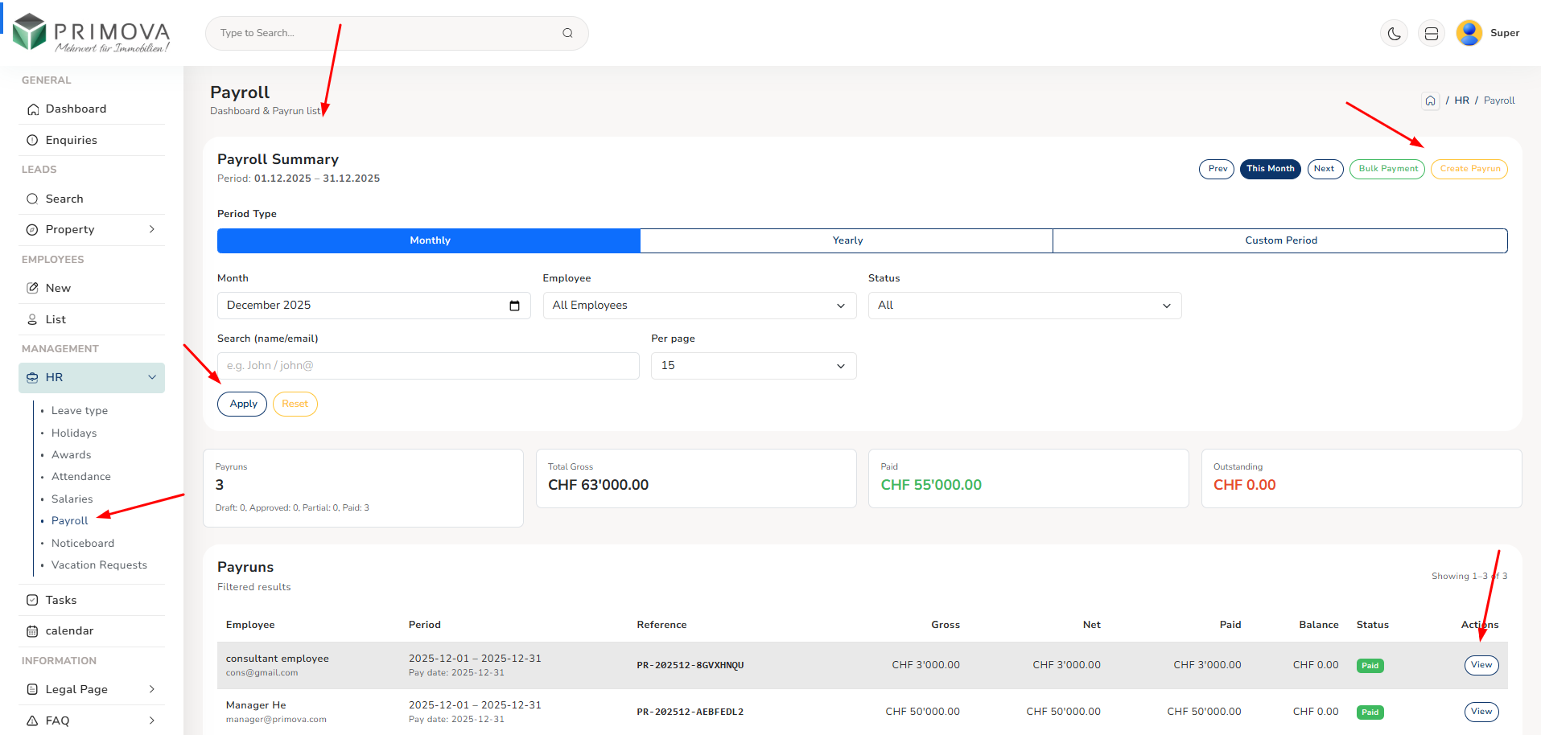The width and height of the screenshot is (1541, 735).
Task: Click the Apply filter button
Action: 242,404
